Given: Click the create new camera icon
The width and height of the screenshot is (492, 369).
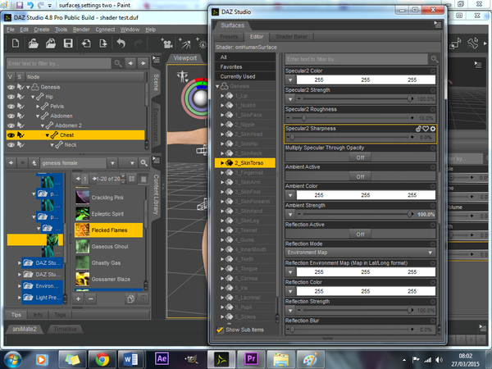Looking at the screenshot, I should (166, 43).
